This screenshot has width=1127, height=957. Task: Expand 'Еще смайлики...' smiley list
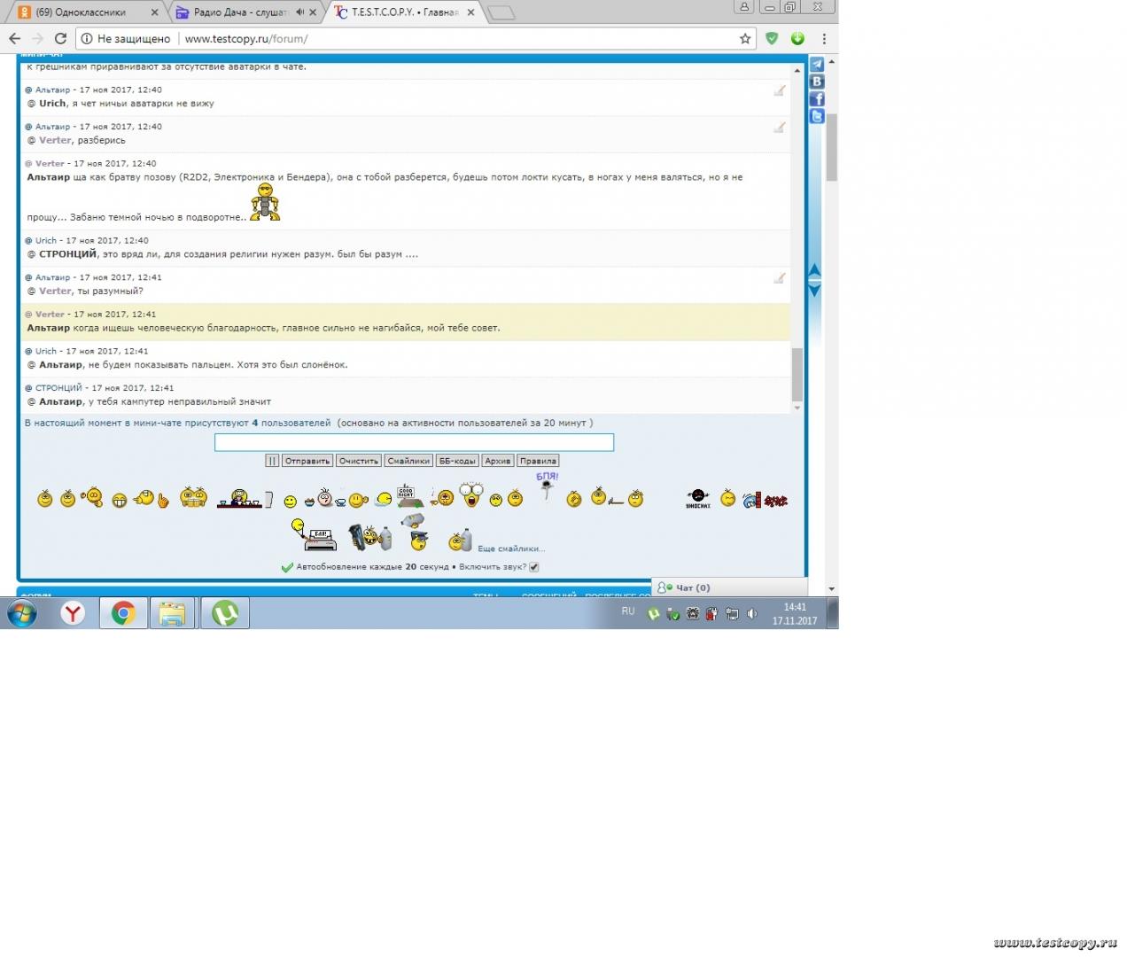point(511,549)
